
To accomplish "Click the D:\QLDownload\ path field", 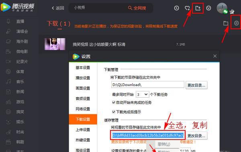I will pos(147,85).
